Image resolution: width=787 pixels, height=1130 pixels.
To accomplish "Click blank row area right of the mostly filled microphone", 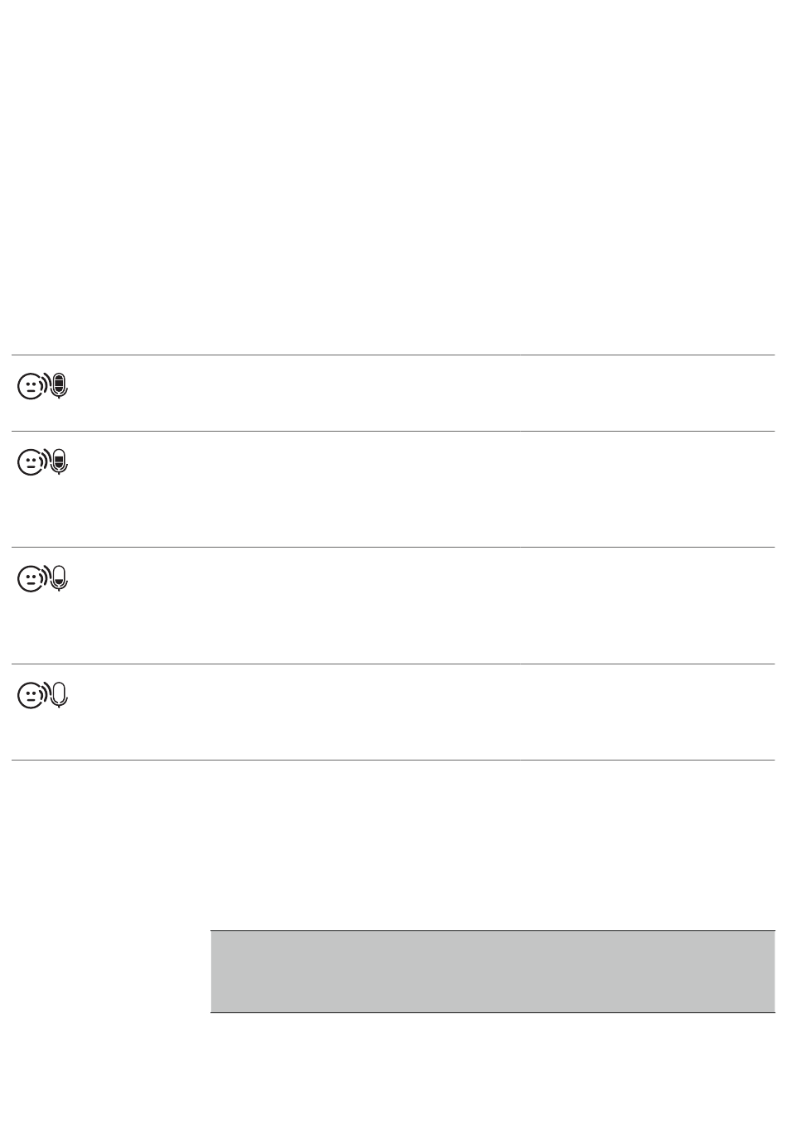I will [414, 489].
